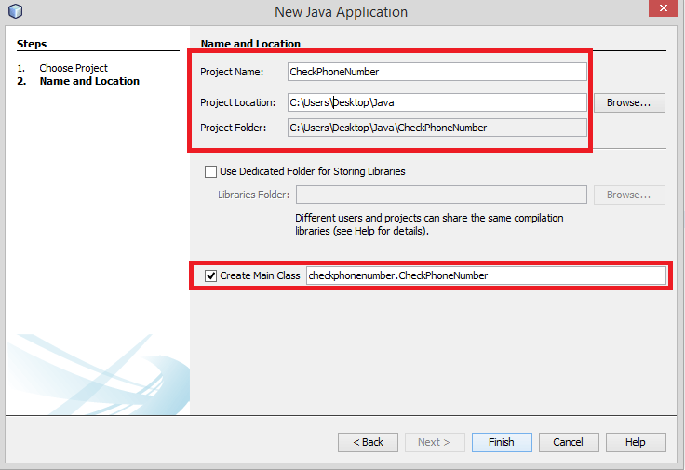The height and width of the screenshot is (470, 685).
Task: Click the disabled Libraries Folder field
Action: pos(440,195)
